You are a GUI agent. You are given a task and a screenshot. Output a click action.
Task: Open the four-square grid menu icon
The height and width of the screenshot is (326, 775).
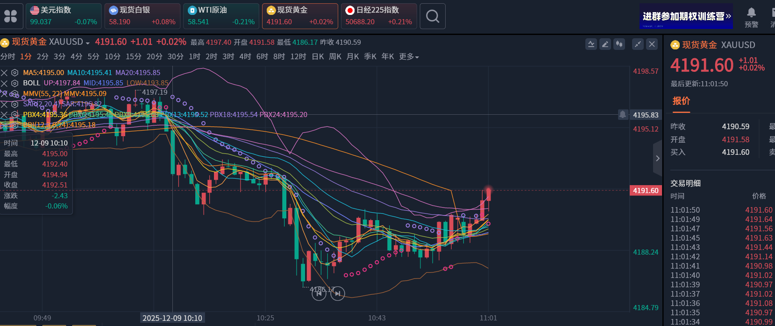pyautogui.click(x=10, y=16)
